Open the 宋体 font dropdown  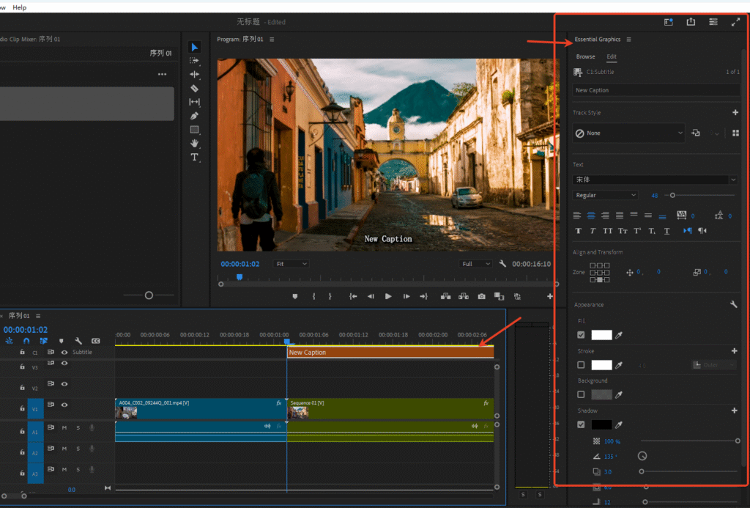656,180
